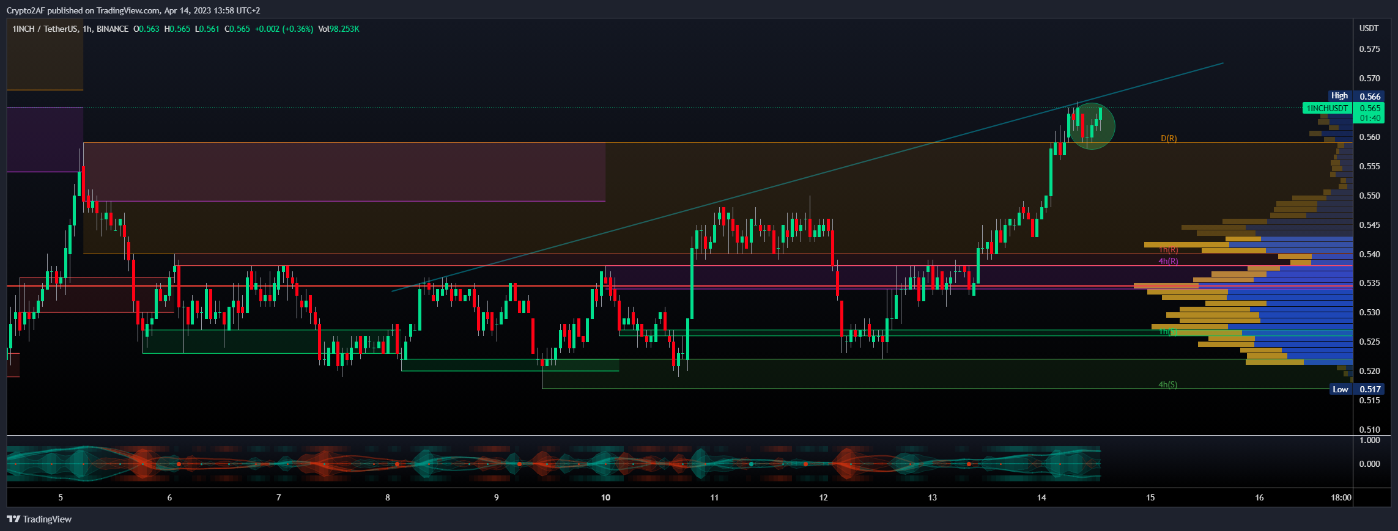Image resolution: width=1398 pixels, height=531 pixels.
Task: Click the USDT currency label on price axis
Action: (1369, 28)
